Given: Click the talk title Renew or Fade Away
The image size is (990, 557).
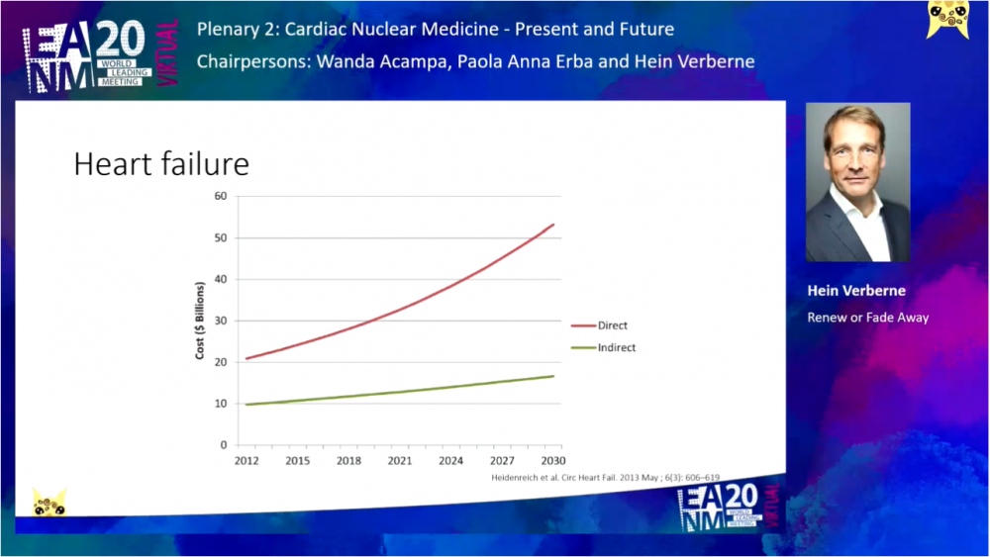Looking at the screenshot, I should (868, 318).
